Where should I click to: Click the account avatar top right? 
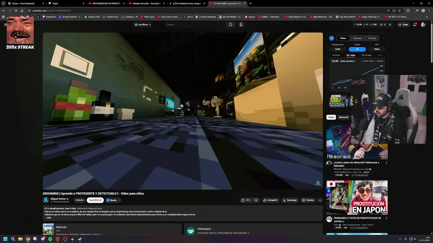coord(423,25)
